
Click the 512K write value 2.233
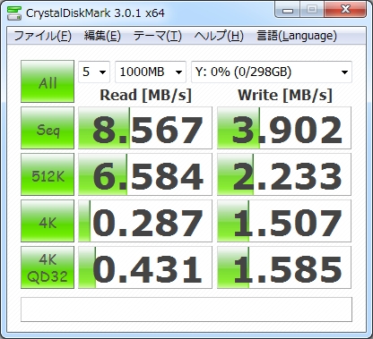tap(284, 174)
